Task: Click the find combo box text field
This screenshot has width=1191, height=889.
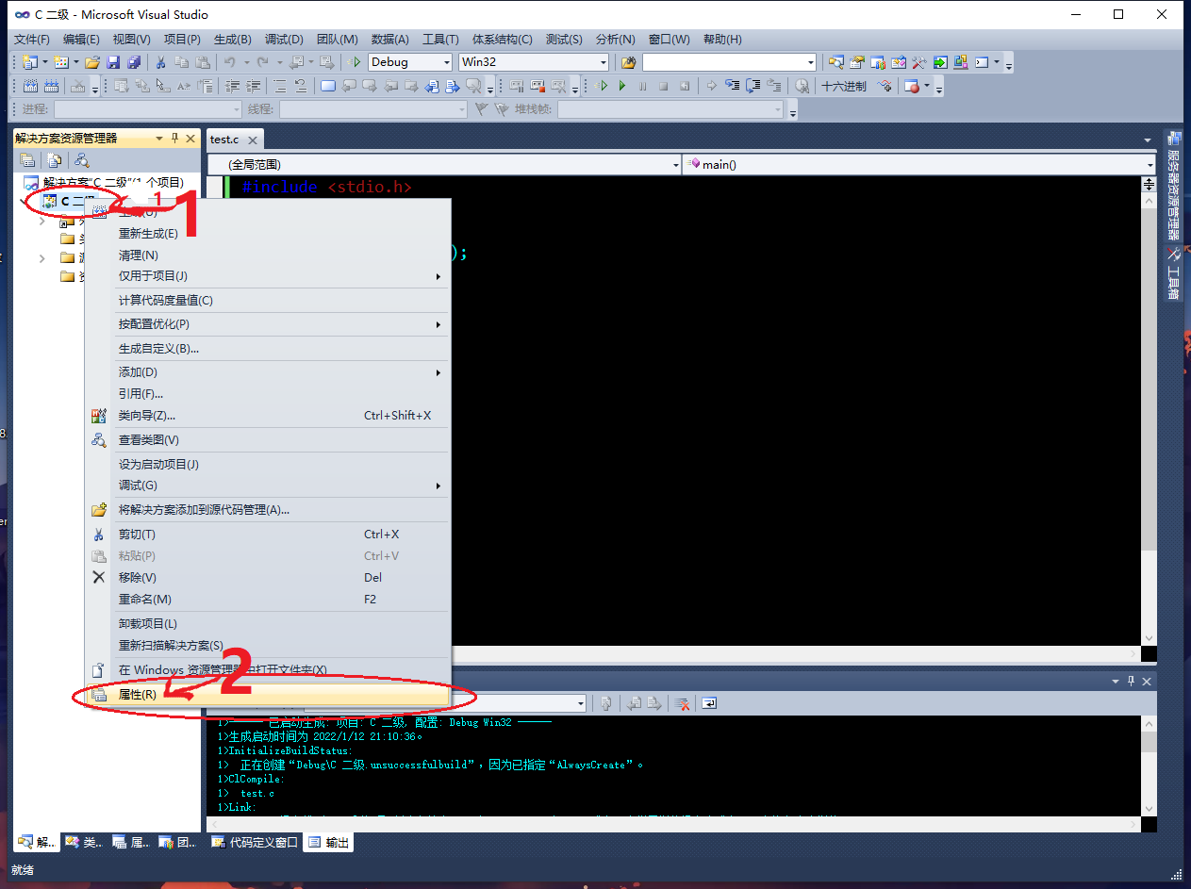Action: [723, 62]
